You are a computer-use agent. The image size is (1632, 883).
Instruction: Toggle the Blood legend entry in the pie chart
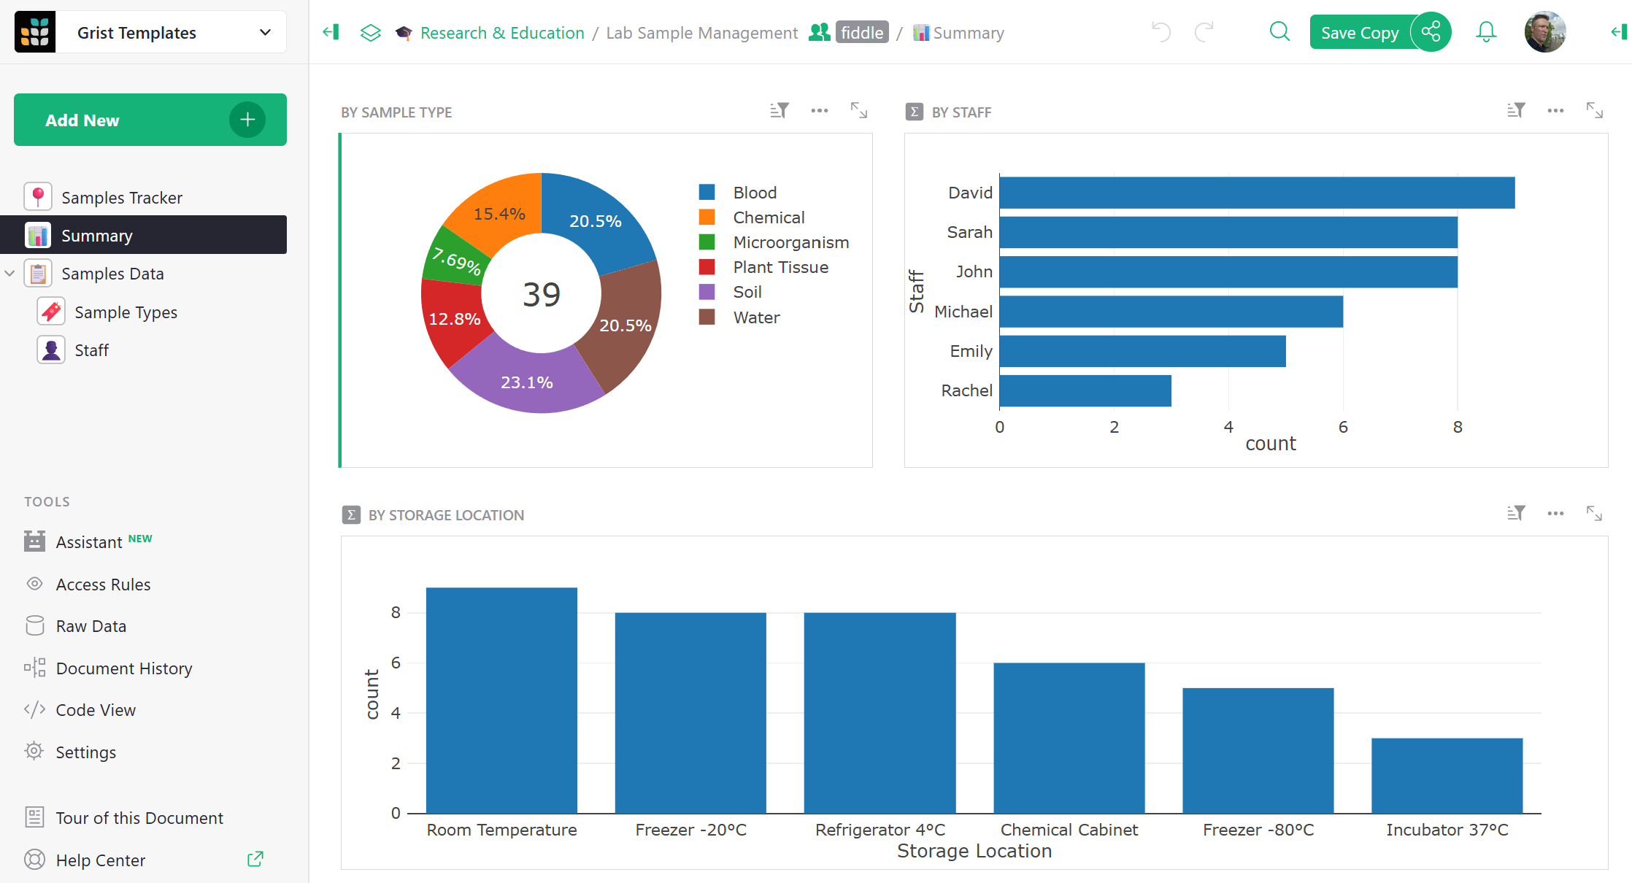(x=755, y=193)
